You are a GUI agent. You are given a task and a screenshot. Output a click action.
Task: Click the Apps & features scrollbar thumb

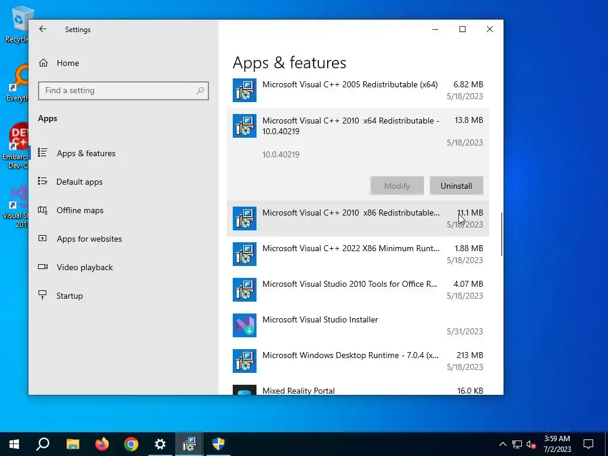tap(502, 234)
